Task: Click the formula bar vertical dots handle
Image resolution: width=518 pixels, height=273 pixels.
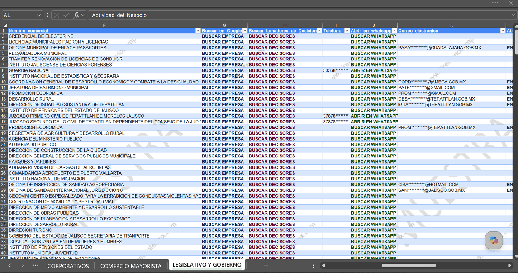Action: [x=47, y=15]
